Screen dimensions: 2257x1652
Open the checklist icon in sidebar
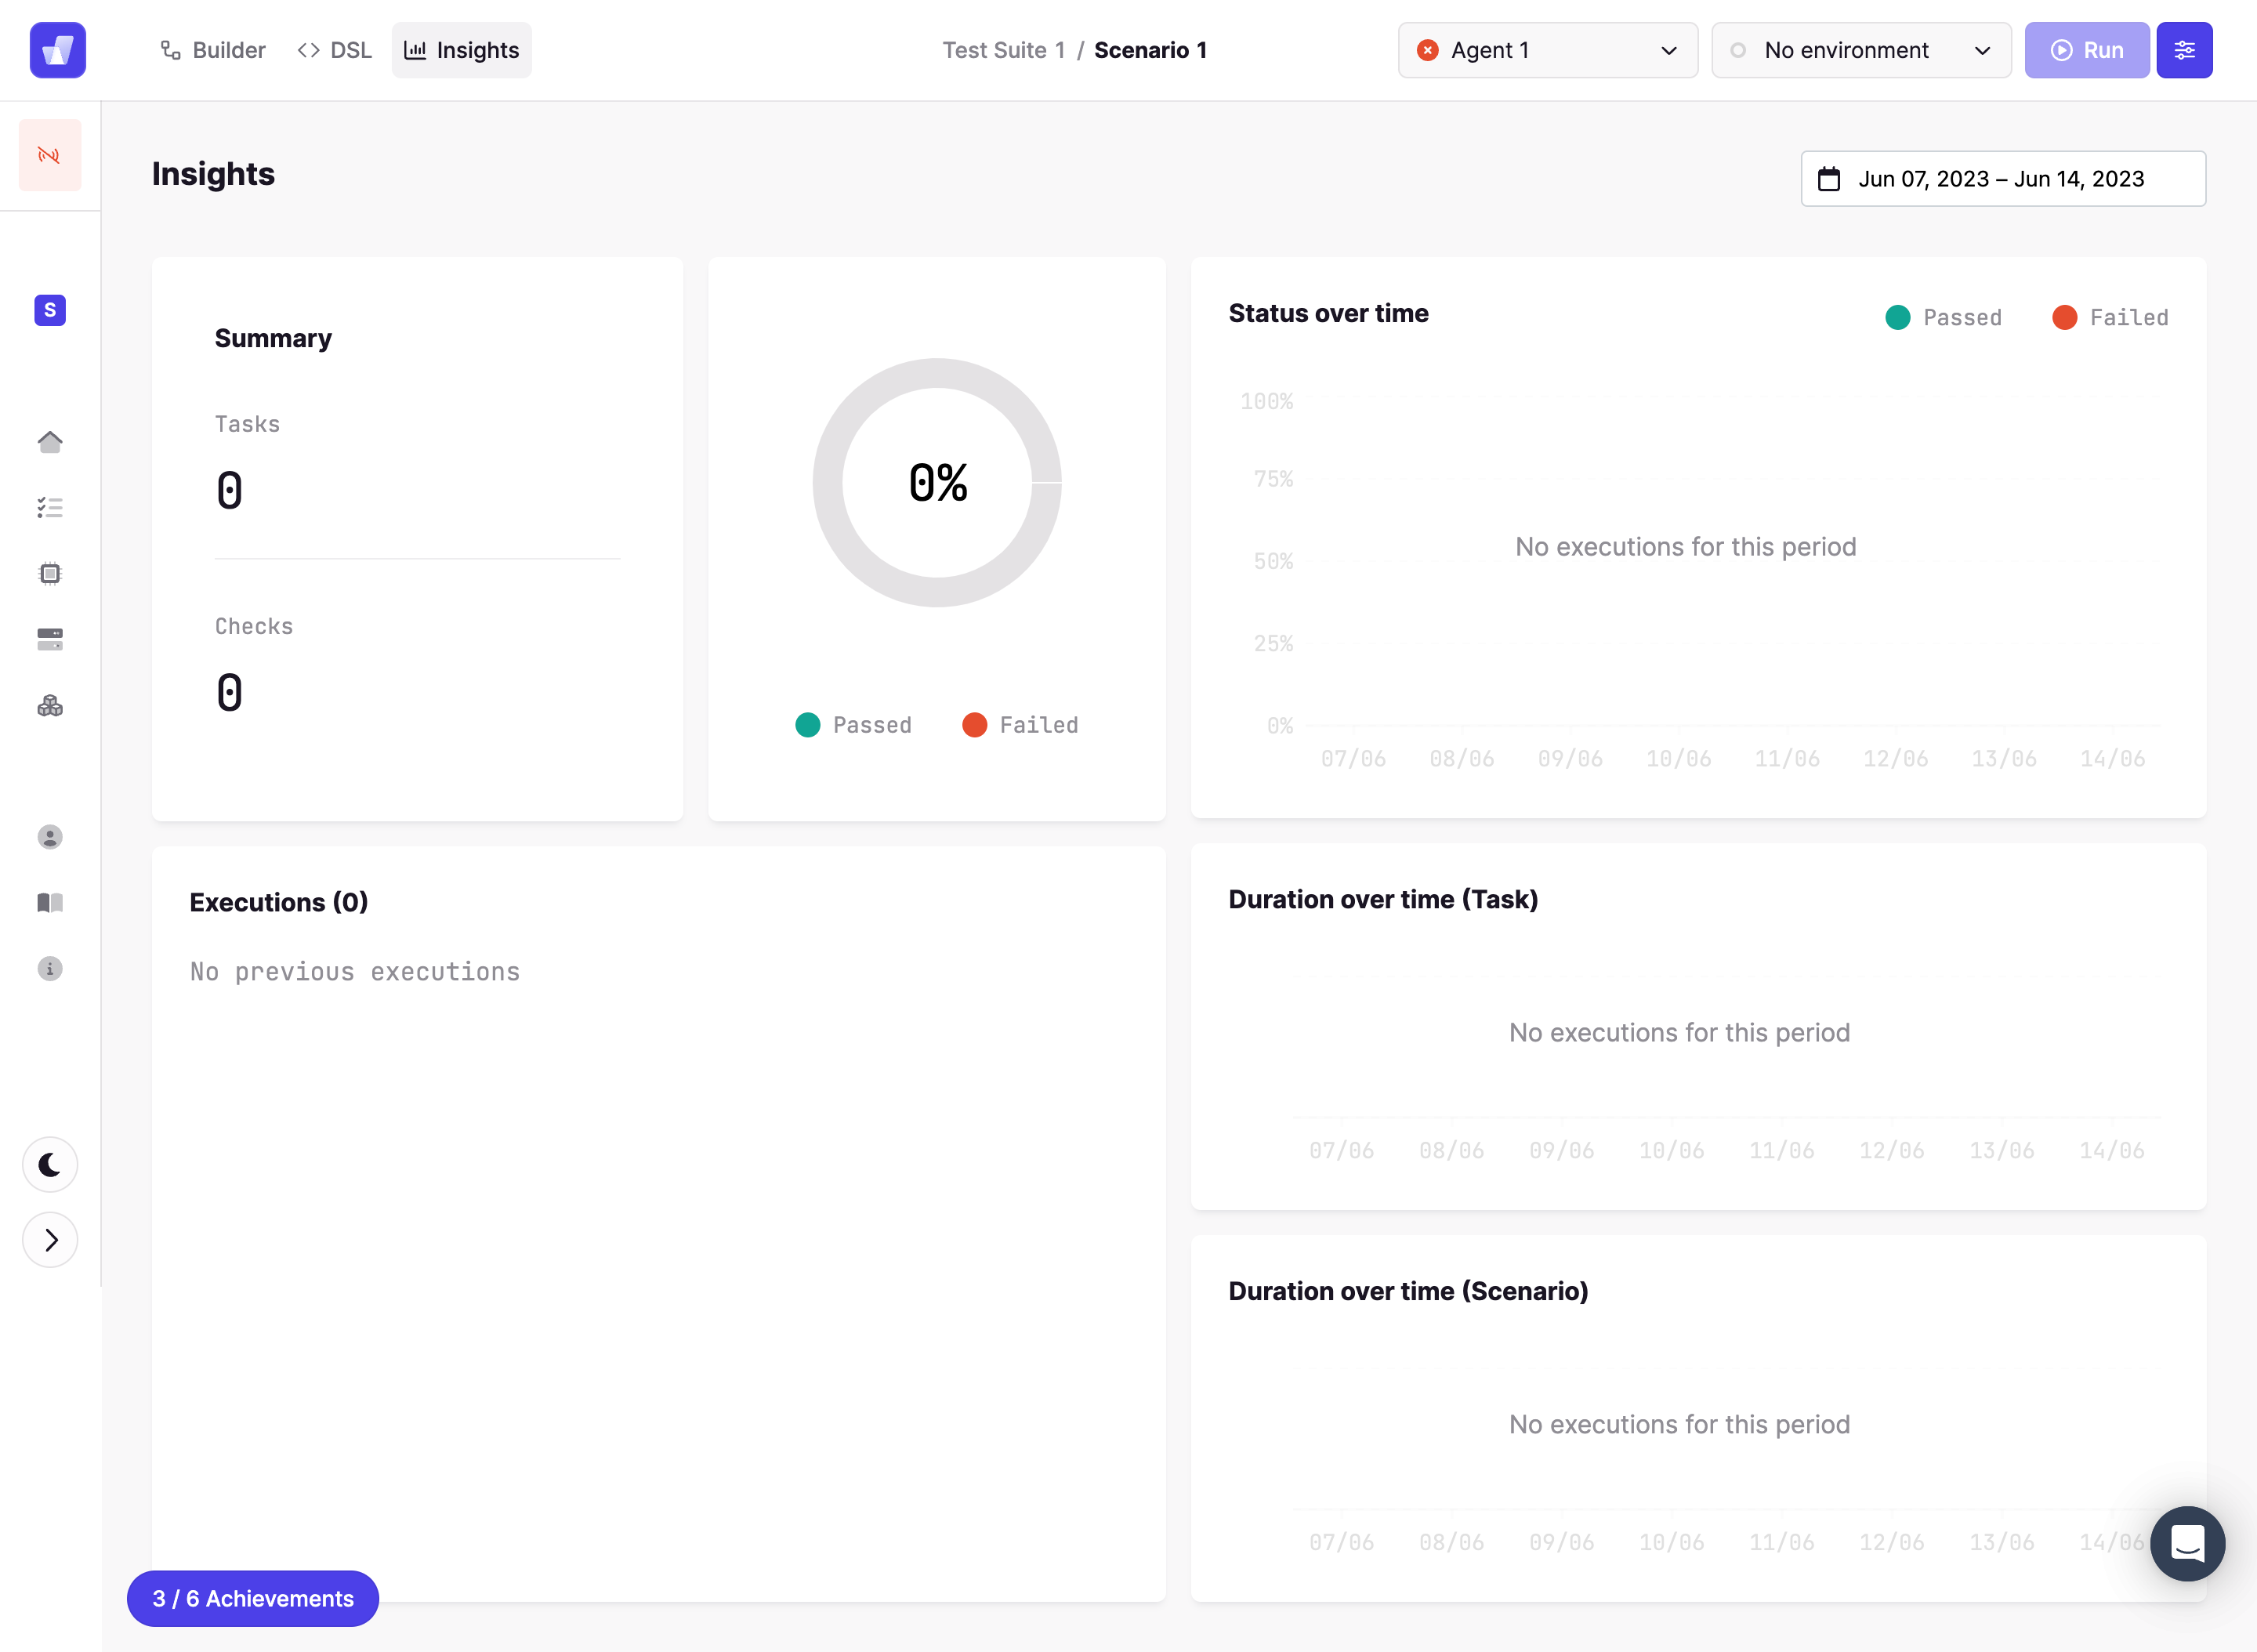point(50,508)
